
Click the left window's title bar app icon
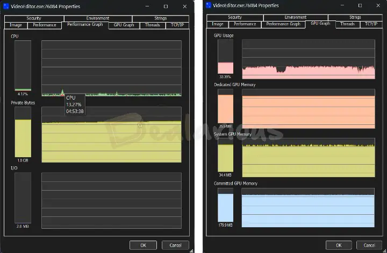pyautogui.click(x=6, y=6)
